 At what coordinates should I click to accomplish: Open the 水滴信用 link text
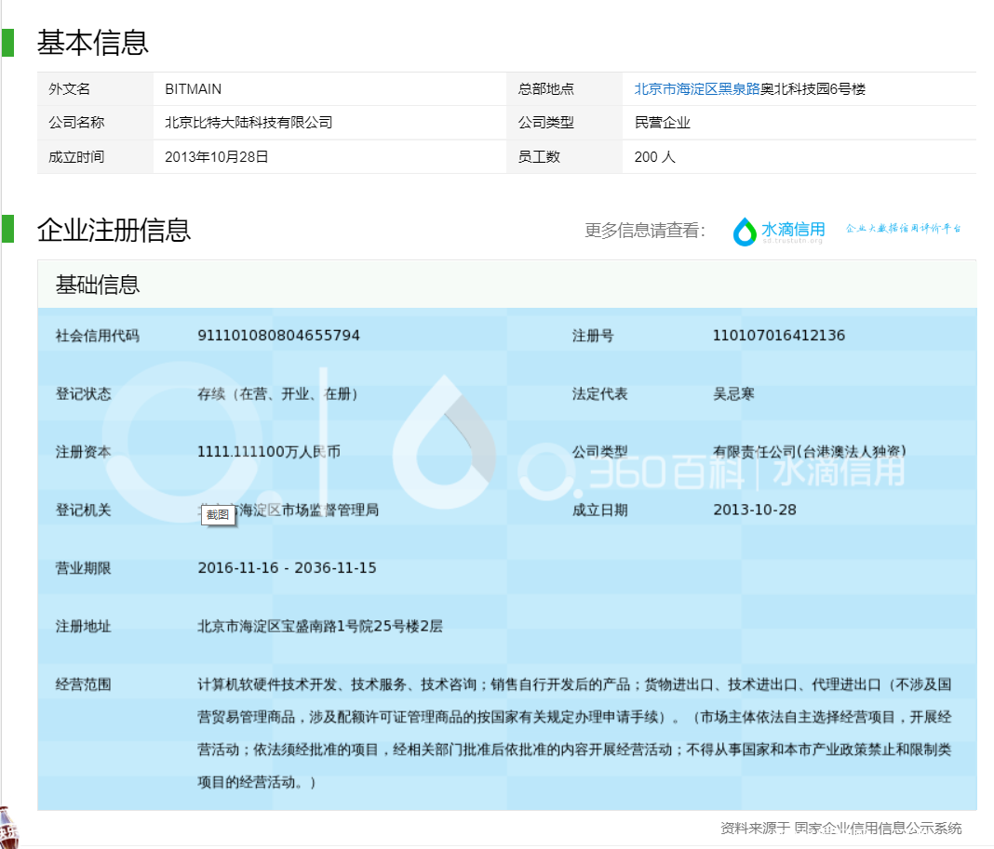793,229
